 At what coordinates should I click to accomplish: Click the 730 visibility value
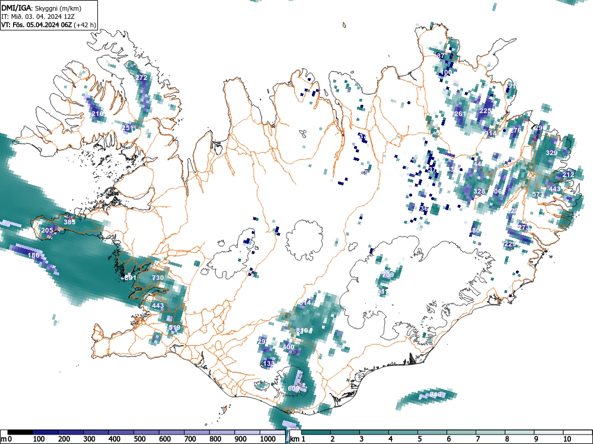pos(158,278)
